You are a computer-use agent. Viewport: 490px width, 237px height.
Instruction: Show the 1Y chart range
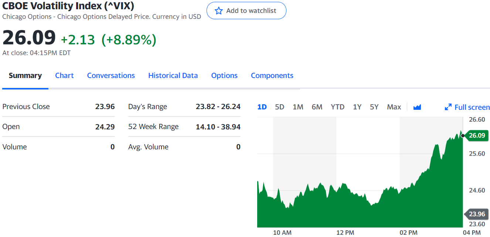(x=357, y=107)
